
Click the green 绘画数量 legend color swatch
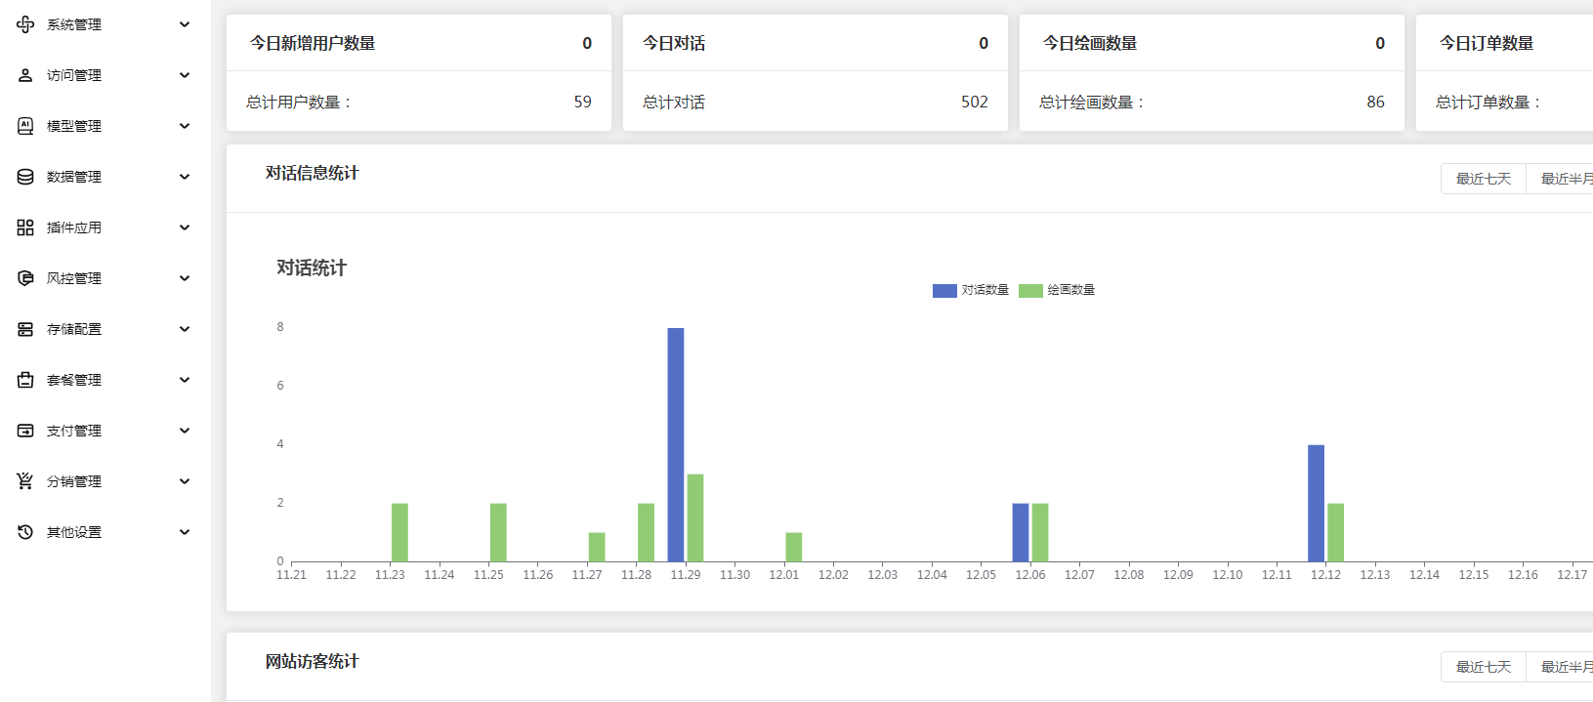[x=1030, y=290]
